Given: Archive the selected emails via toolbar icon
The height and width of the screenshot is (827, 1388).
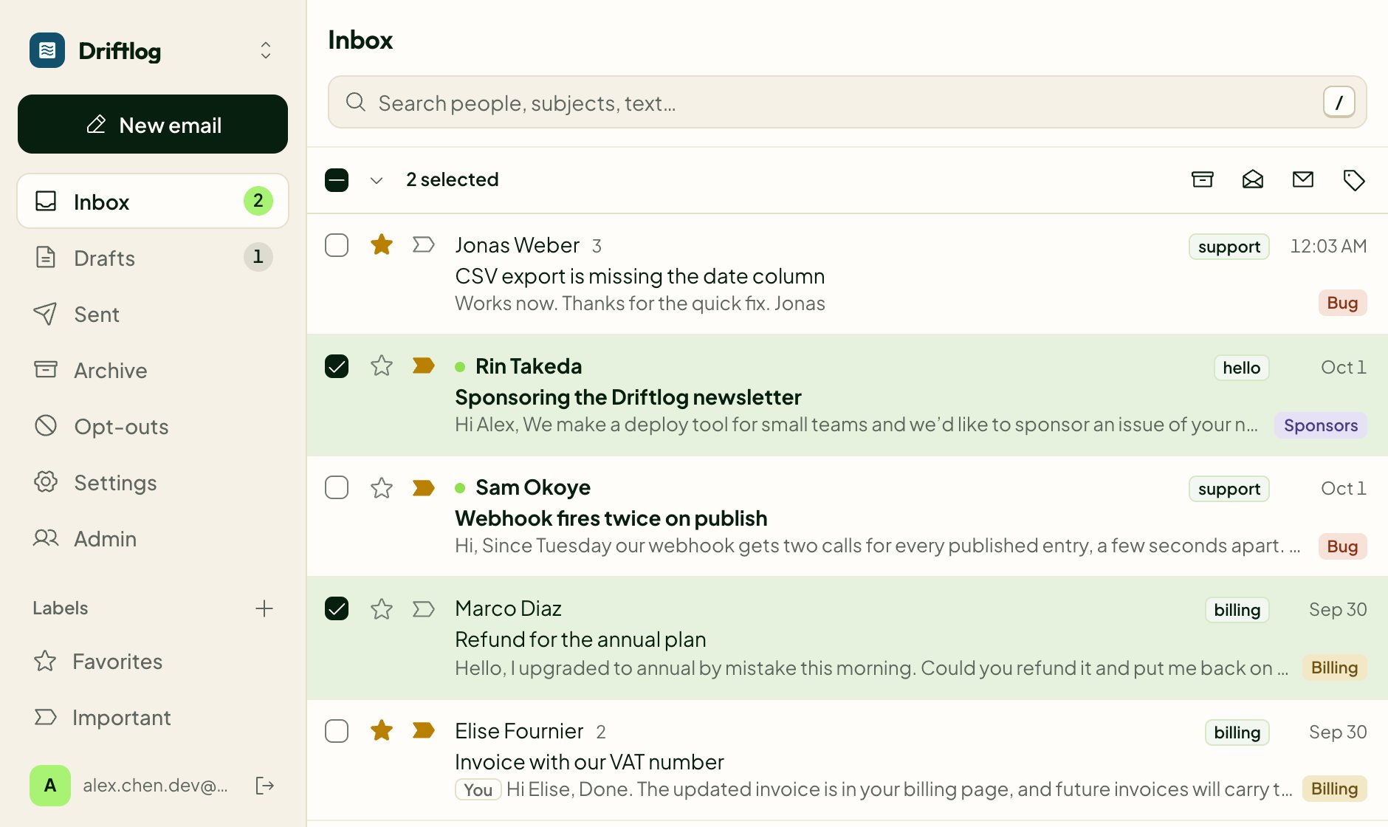Looking at the screenshot, I should pos(1203,179).
